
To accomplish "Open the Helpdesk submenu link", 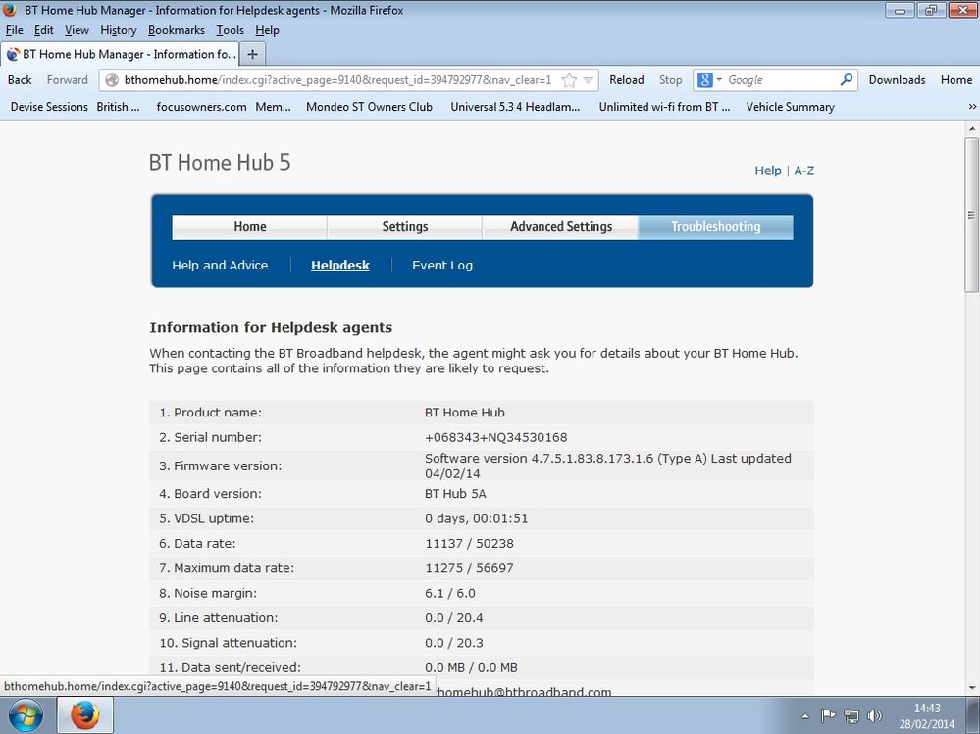I will point(340,266).
